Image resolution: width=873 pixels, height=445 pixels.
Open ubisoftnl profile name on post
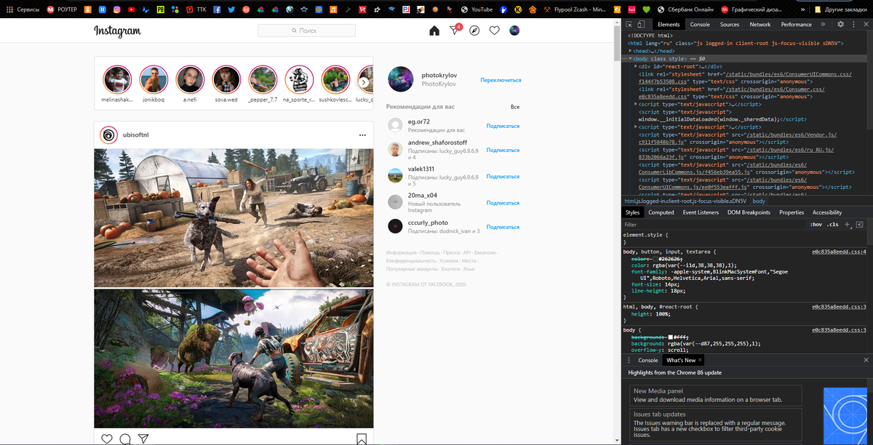(136, 135)
